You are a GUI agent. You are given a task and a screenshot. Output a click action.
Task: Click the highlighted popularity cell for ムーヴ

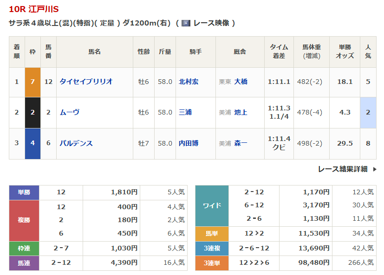point(368,112)
